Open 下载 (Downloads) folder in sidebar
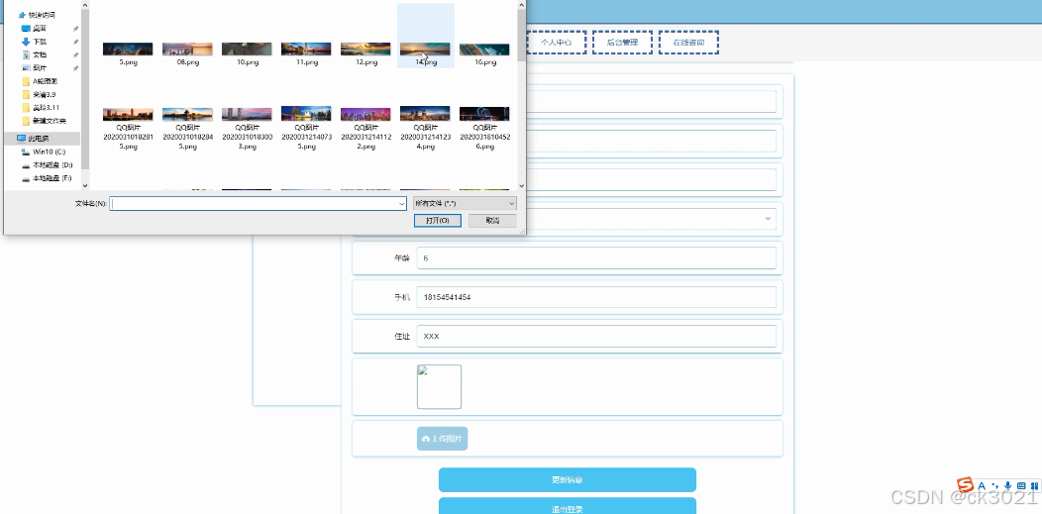 [x=35, y=42]
